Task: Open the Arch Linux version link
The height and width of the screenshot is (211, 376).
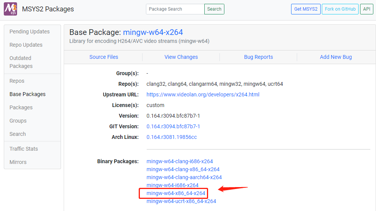Action: point(171,137)
